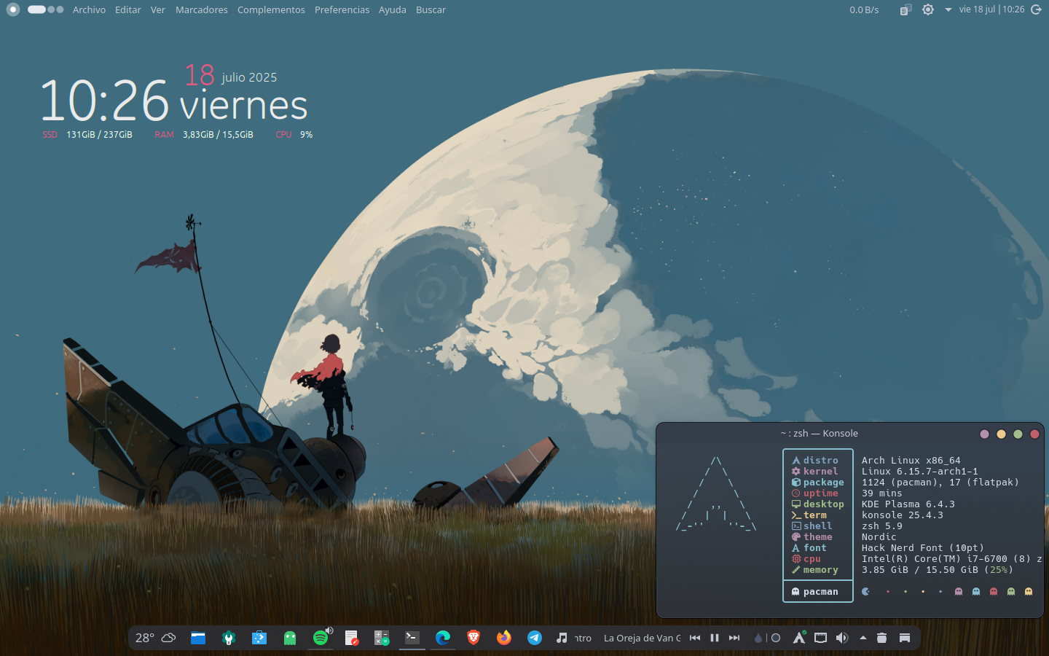Screen dimensions: 1049x656
Task: Open the brightness settings icon in top panel
Action: (927, 9)
